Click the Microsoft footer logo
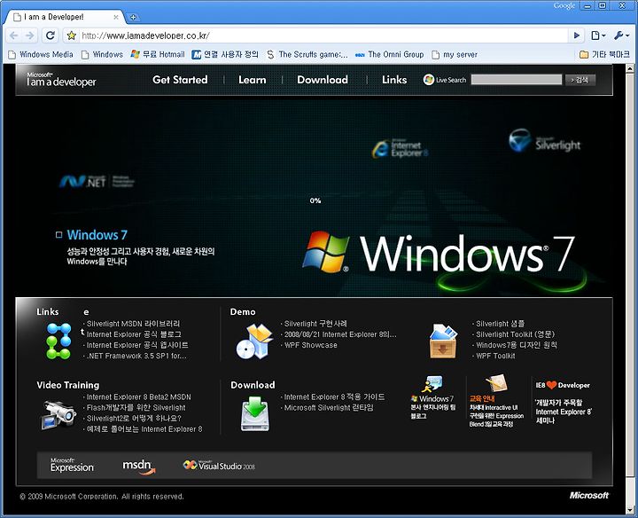 click(588, 496)
